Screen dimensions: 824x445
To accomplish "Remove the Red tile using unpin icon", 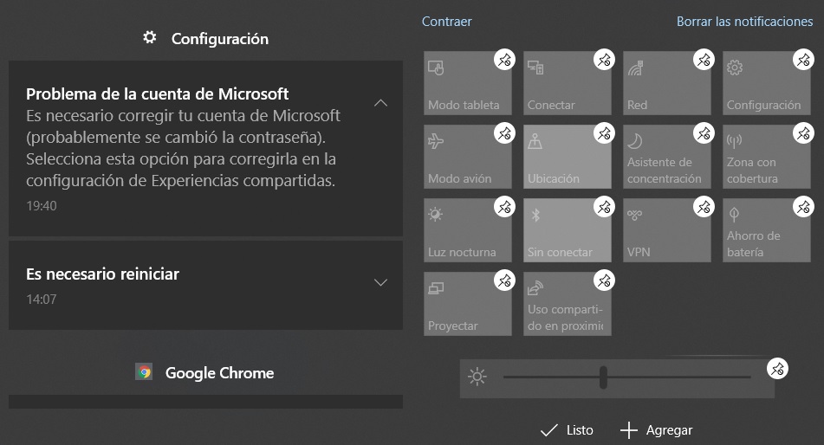I will point(704,60).
